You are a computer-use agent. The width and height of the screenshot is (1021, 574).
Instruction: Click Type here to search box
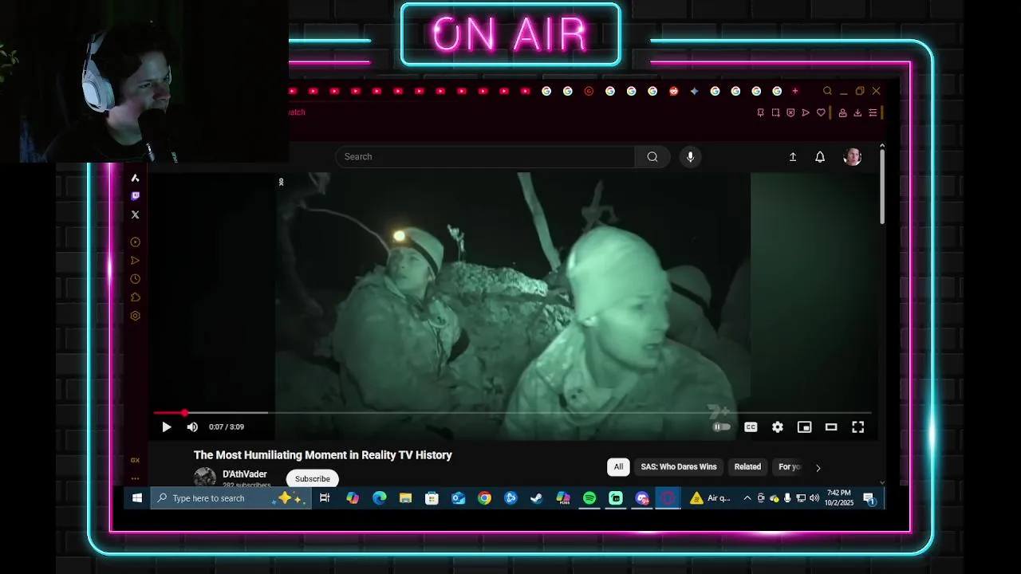click(231, 498)
